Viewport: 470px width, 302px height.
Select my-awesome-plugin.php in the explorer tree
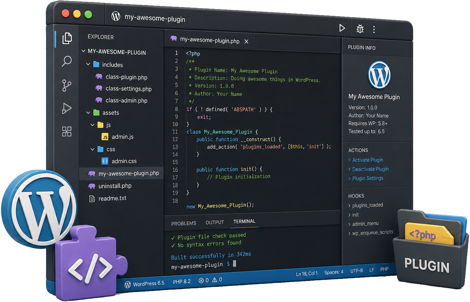coord(121,173)
